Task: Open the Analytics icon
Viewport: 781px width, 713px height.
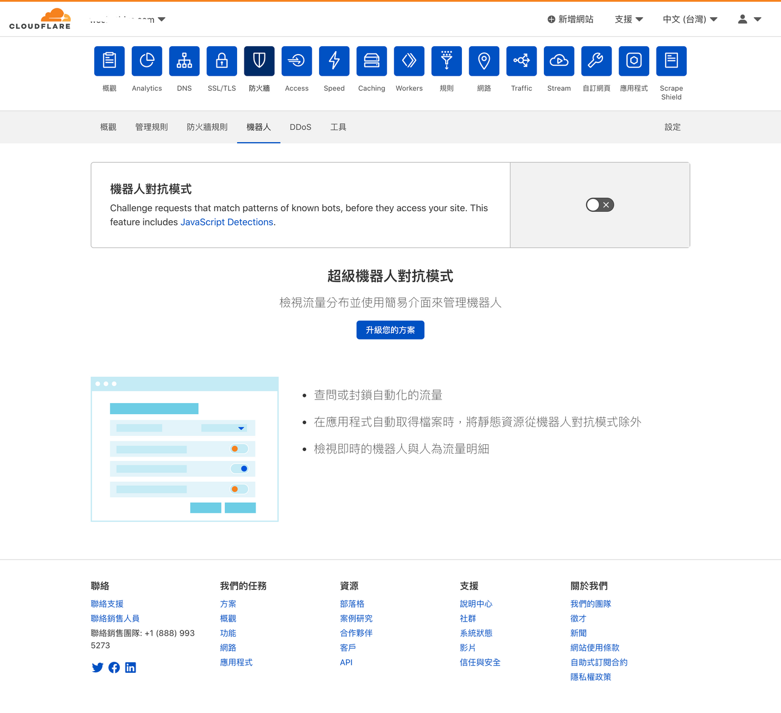Action: pyautogui.click(x=147, y=61)
